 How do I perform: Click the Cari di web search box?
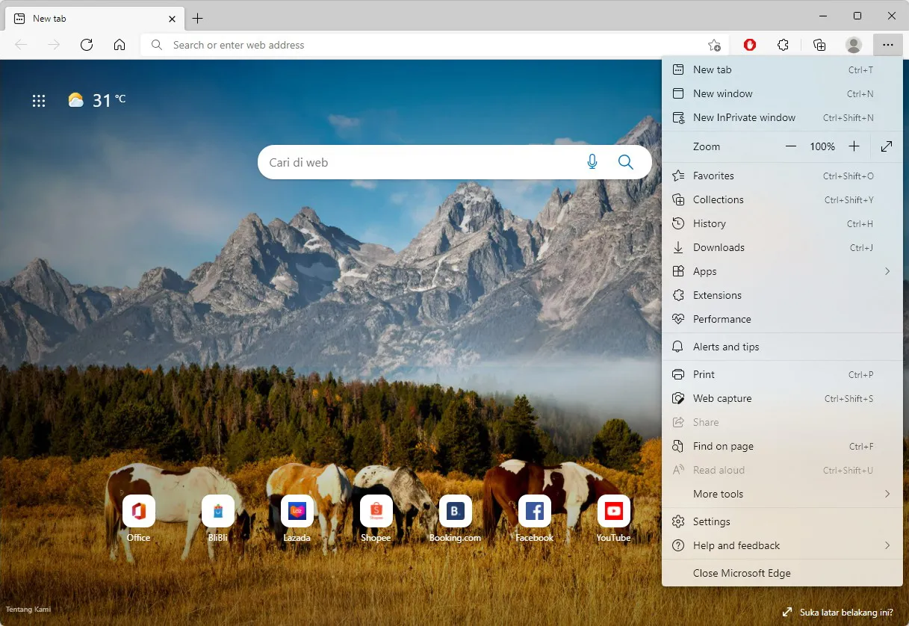coord(418,162)
